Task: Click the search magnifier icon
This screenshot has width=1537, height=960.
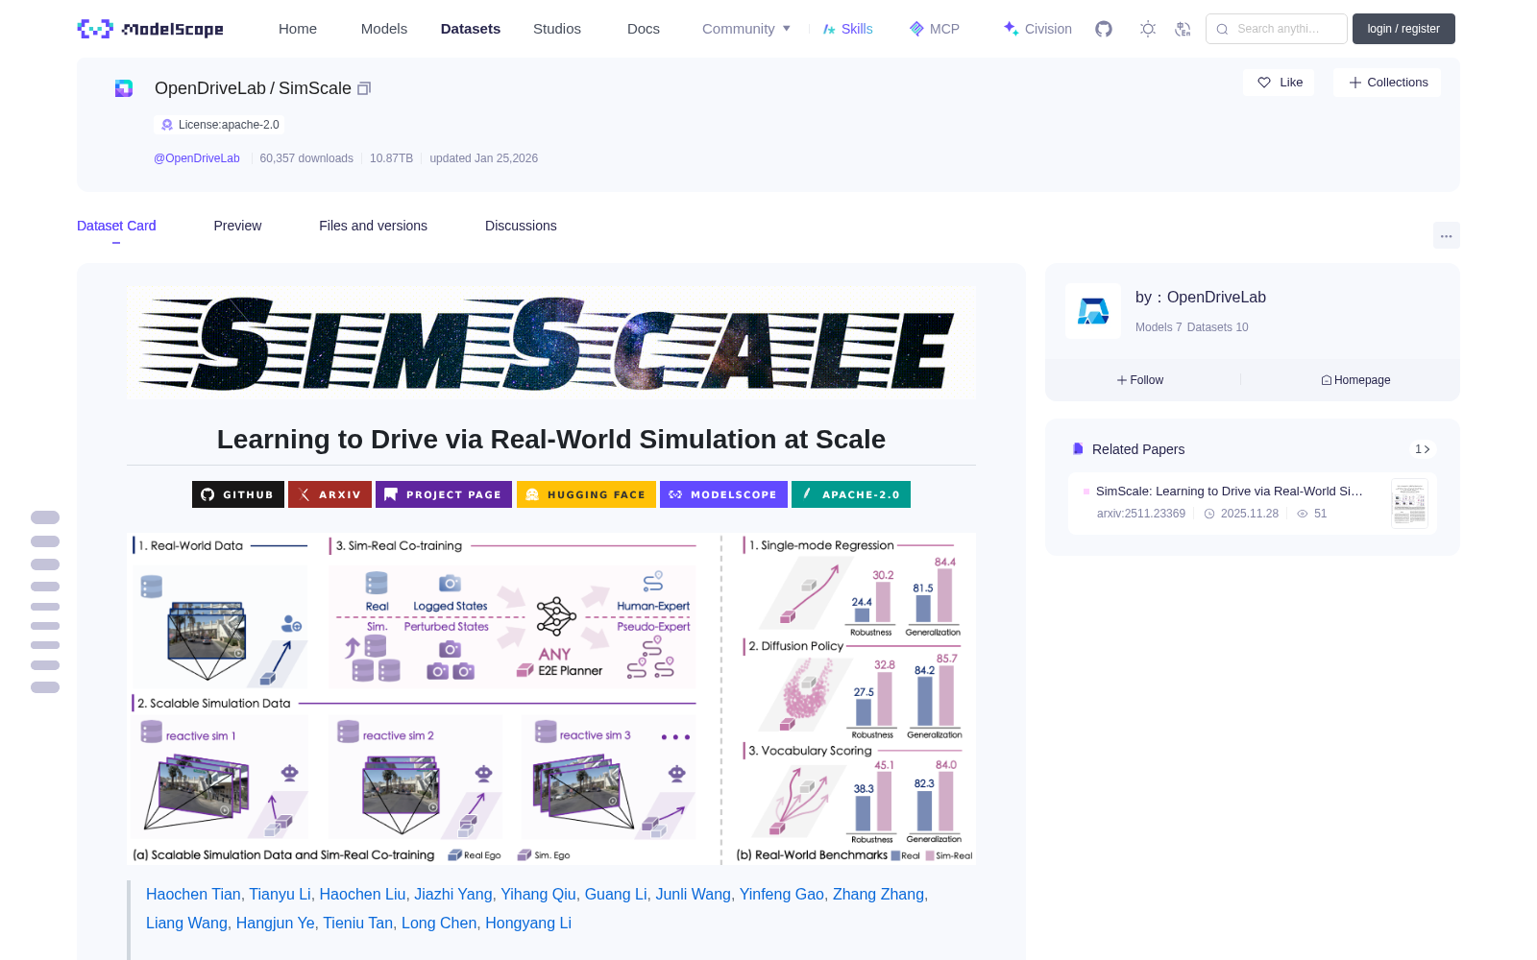Action: point(1223,29)
